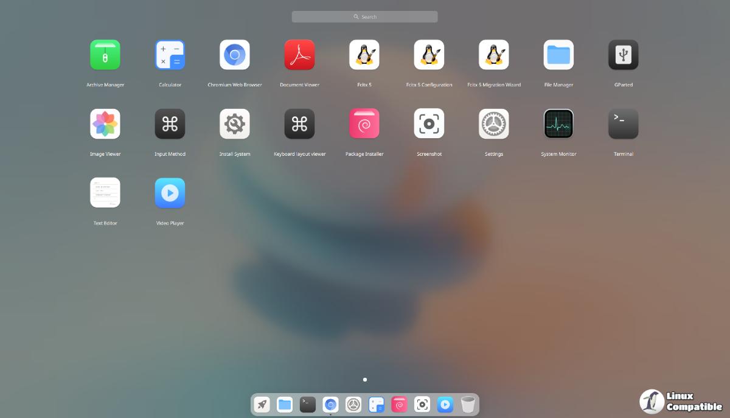Open the Trash from the dock
Viewport: 730px width, 418px height.
(x=468, y=404)
